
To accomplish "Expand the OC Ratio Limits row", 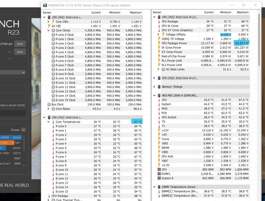I will tap(158, 69).
